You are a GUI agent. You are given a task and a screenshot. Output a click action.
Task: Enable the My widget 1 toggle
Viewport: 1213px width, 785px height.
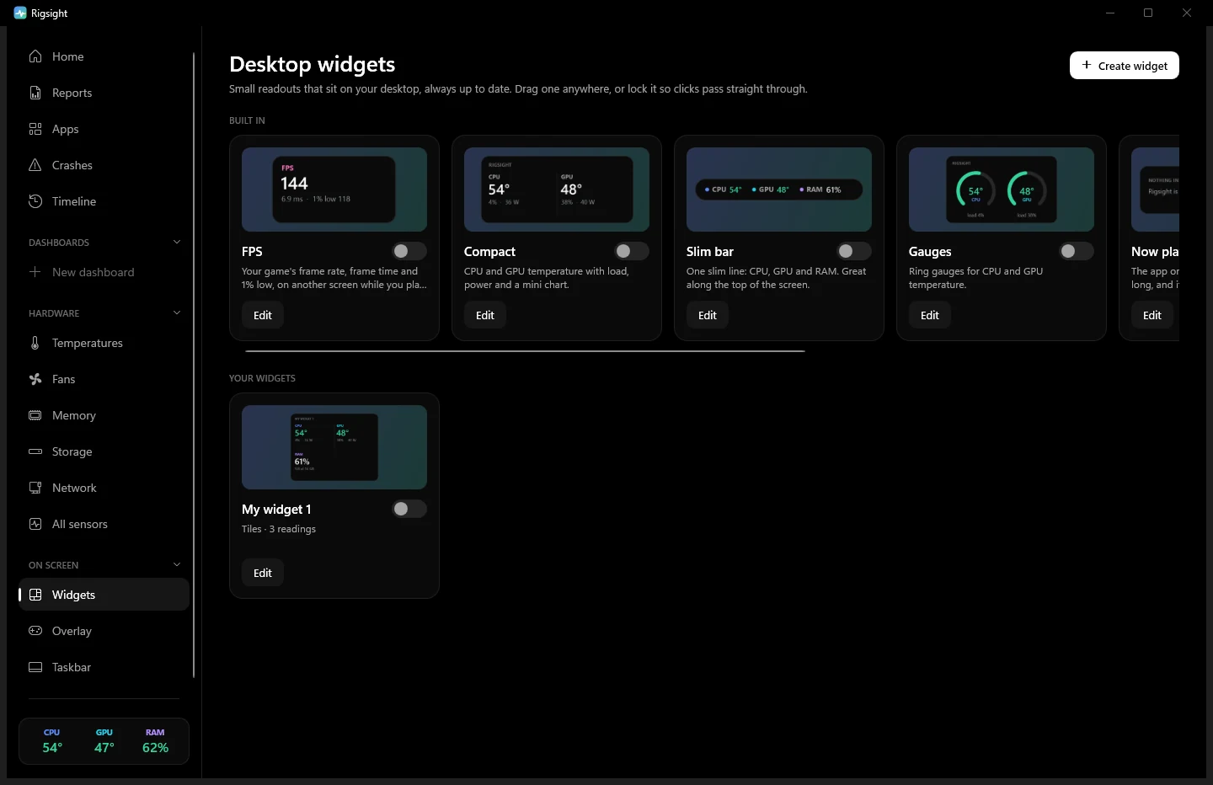point(409,509)
